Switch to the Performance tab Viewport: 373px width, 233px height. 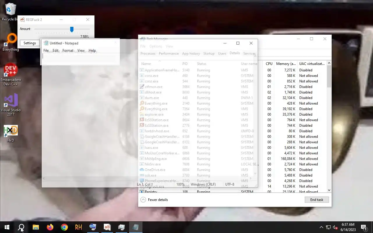169,54
